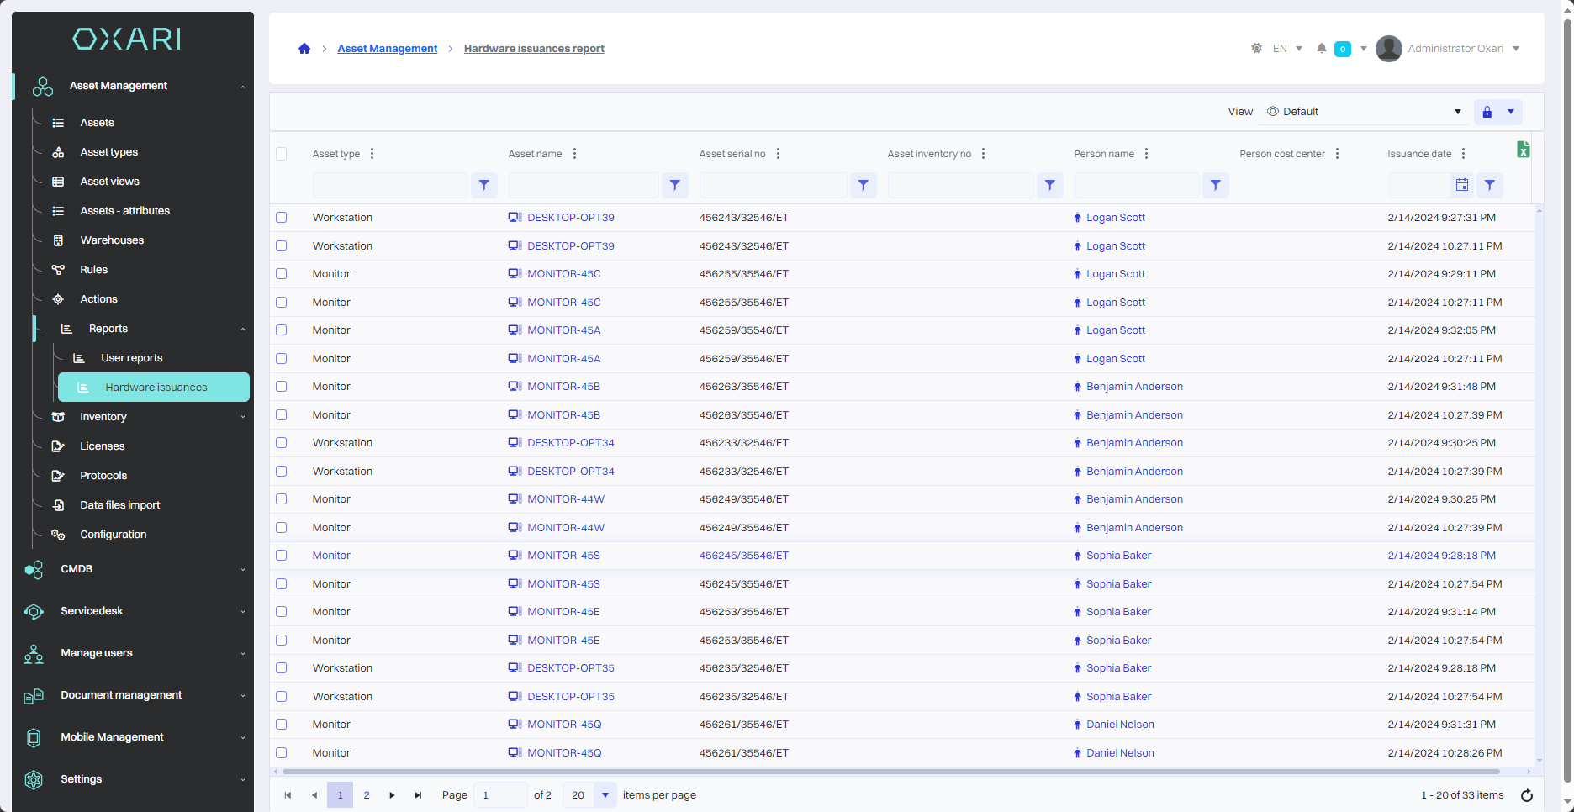Click the home breadcrumb icon
1574x812 pixels.
[x=304, y=49]
